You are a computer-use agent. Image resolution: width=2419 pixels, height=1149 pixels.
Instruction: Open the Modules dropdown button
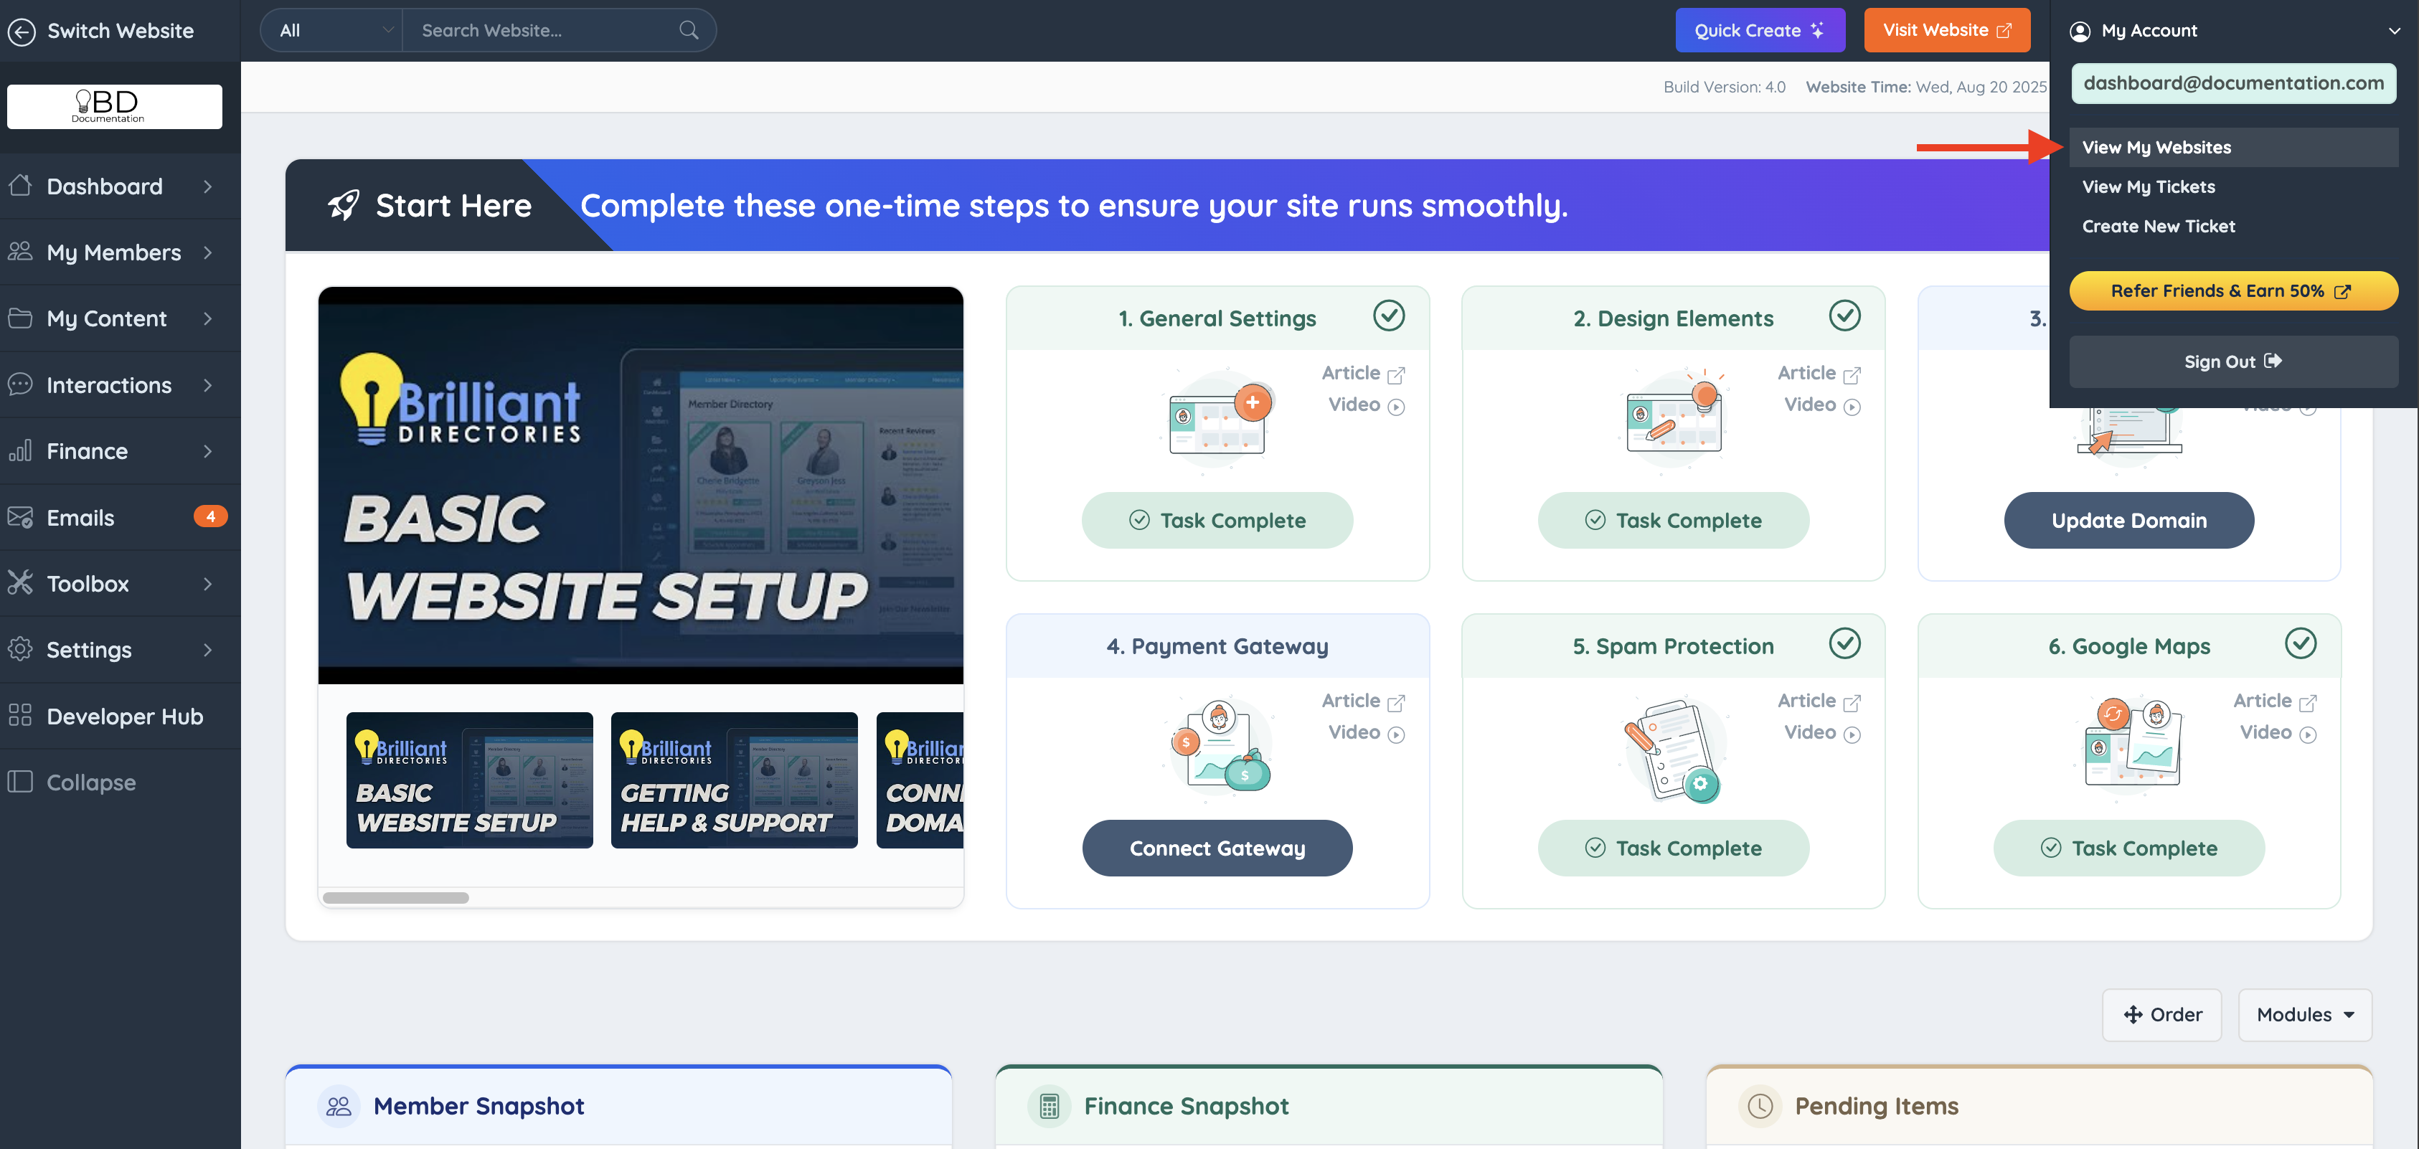pyautogui.click(x=2304, y=1015)
